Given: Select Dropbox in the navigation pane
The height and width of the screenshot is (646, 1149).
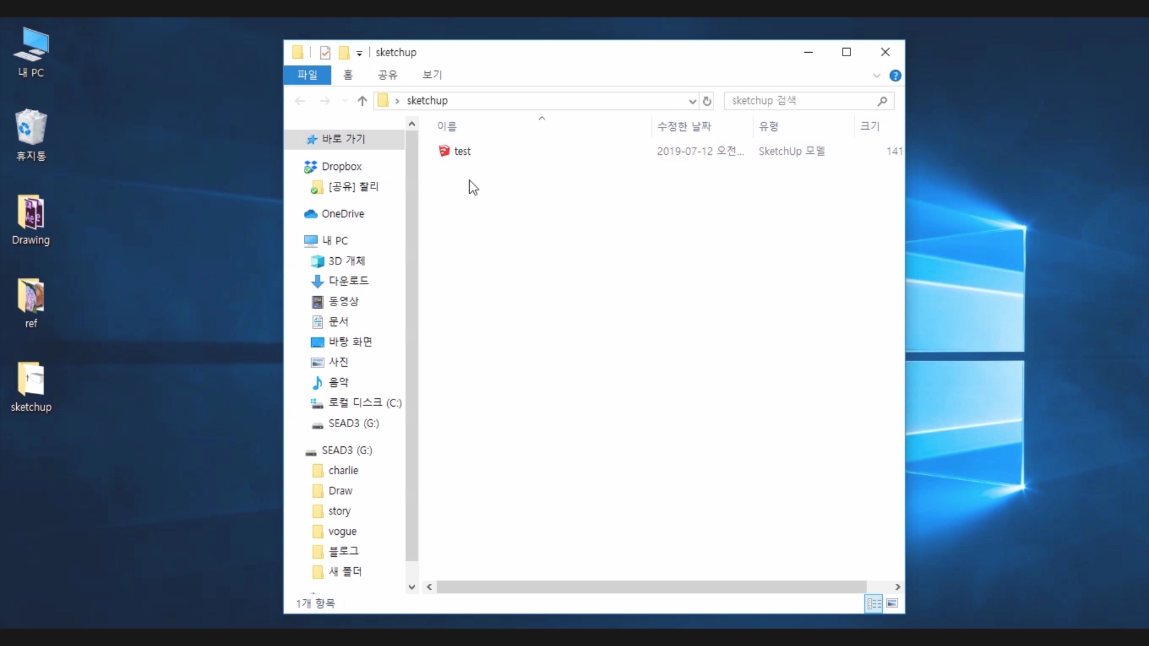Looking at the screenshot, I should coord(341,166).
